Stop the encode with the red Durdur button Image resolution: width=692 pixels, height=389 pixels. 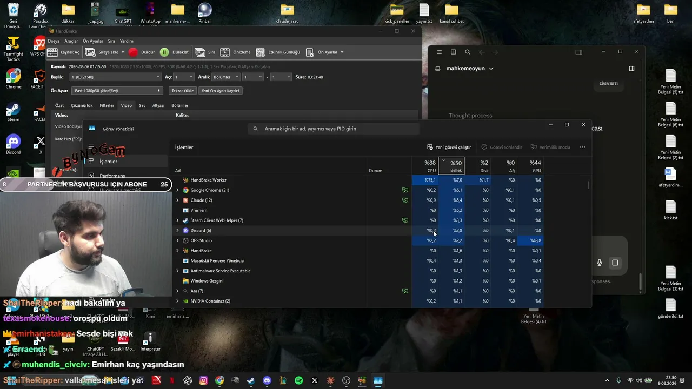coord(142,52)
